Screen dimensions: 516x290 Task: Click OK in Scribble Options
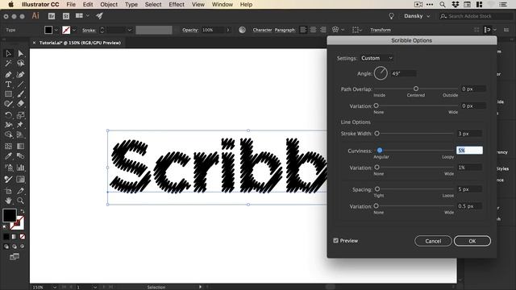472,241
